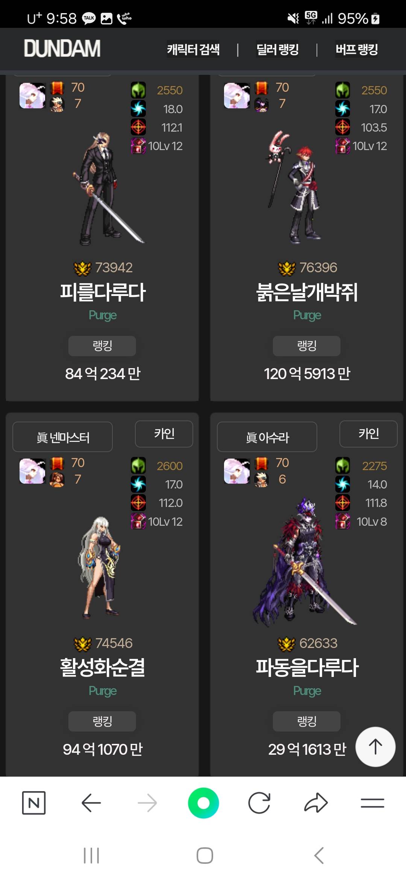Open browser hamburger menu
The image size is (406, 880).
tap(372, 803)
